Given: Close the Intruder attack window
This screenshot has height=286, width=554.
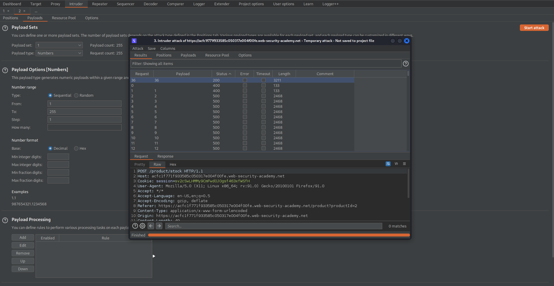Looking at the screenshot, I should 407,41.
